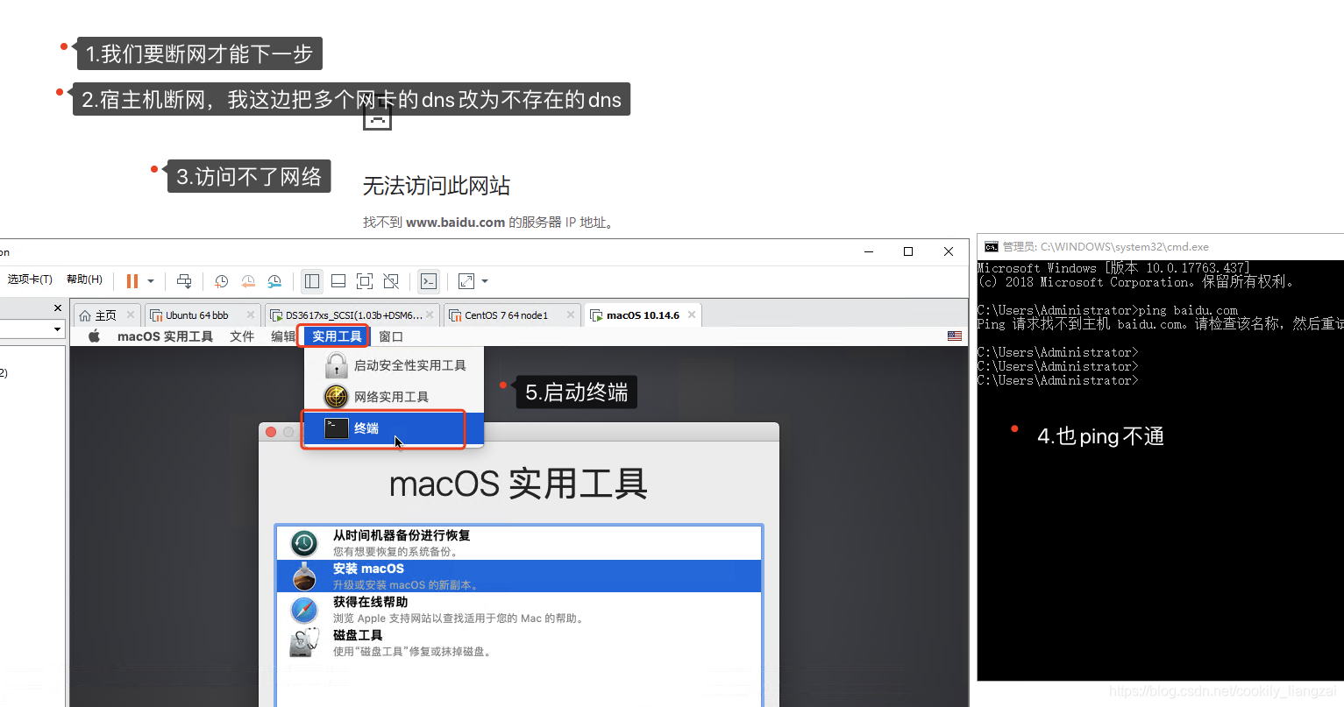Select the 磁盘工具 option
This screenshot has width=1344, height=707.
tap(519, 642)
